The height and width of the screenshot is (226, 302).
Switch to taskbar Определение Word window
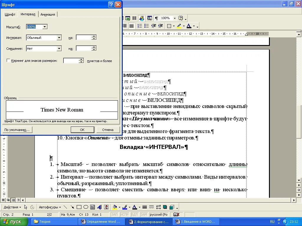click(101, 222)
